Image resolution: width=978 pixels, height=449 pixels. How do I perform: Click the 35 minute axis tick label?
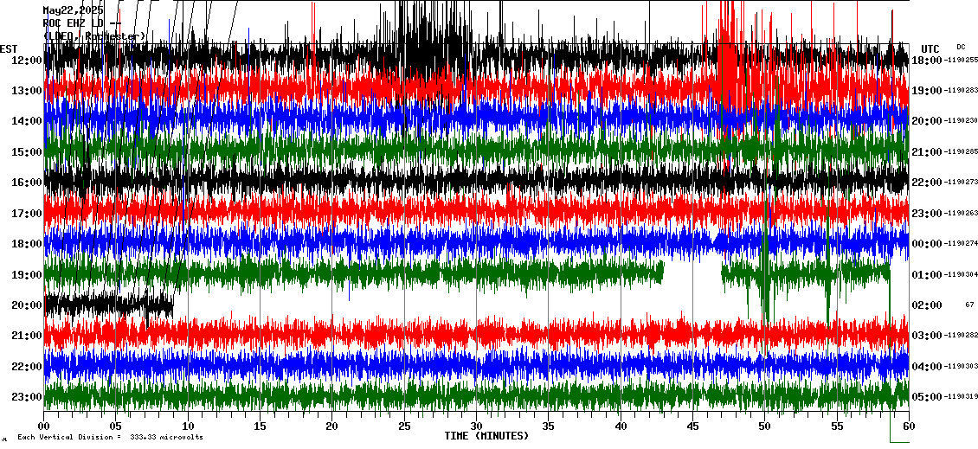pos(548,427)
